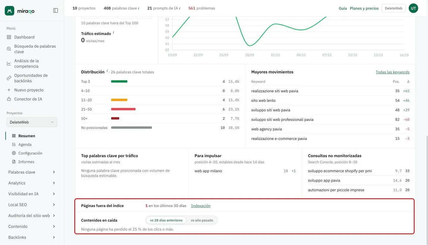Open the Conector de IA robot icon

click(x=9, y=99)
